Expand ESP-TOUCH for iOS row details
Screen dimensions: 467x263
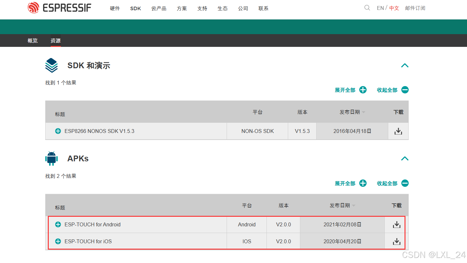point(58,241)
